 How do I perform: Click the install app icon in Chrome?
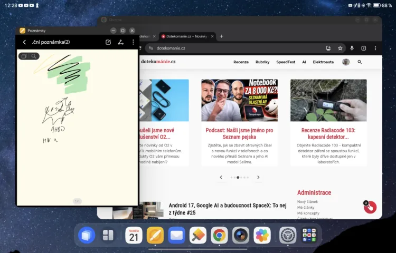(x=328, y=48)
